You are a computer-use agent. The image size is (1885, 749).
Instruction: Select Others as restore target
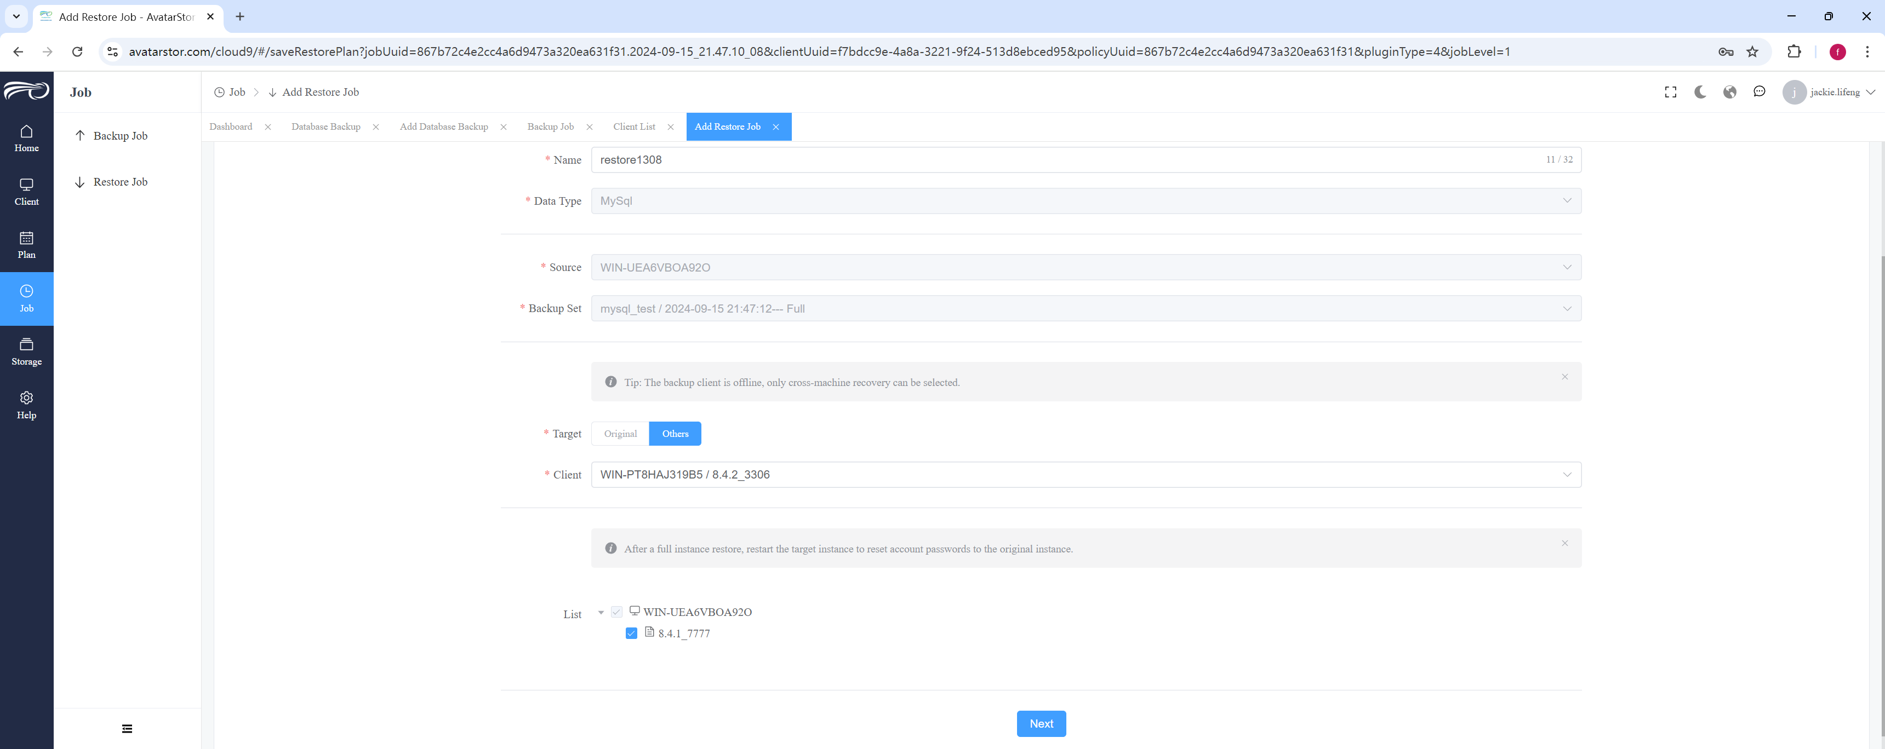point(675,434)
